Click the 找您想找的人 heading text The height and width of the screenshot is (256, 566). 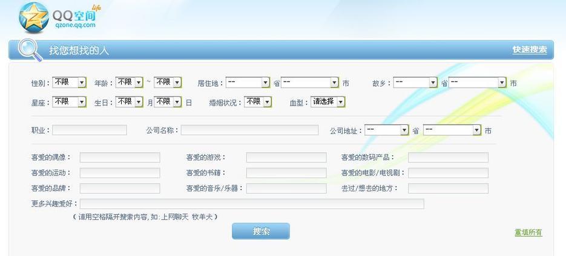pos(79,50)
